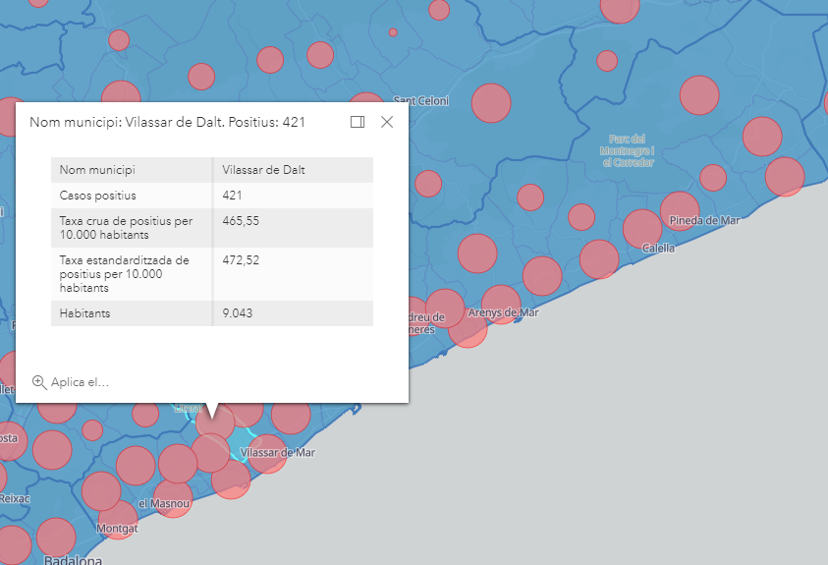Click the red circle above Pineda de Mar label
This screenshot has height=565, width=828.
(680, 211)
